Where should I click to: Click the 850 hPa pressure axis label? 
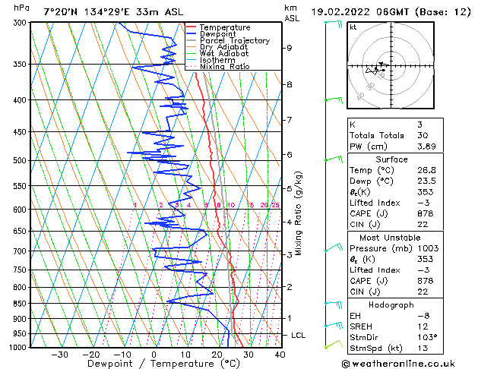click(20, 304)
